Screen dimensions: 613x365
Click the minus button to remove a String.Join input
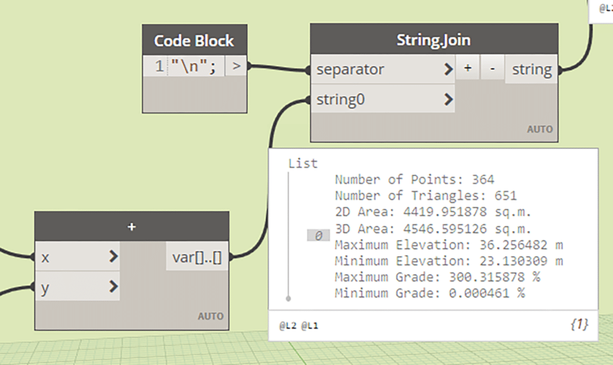pyautogui.click(x=493, y=68)
